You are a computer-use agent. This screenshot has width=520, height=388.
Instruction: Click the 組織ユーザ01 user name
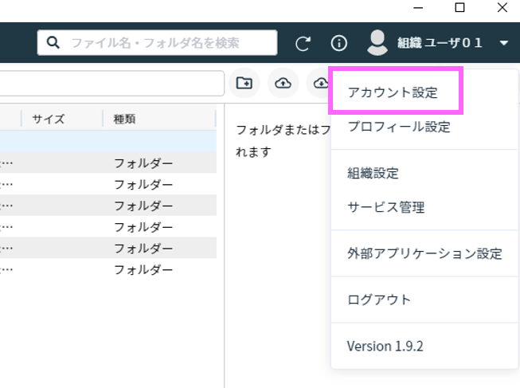440,43
